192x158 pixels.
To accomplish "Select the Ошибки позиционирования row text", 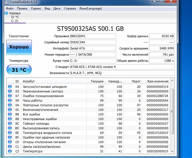I will tap(43, 96).
